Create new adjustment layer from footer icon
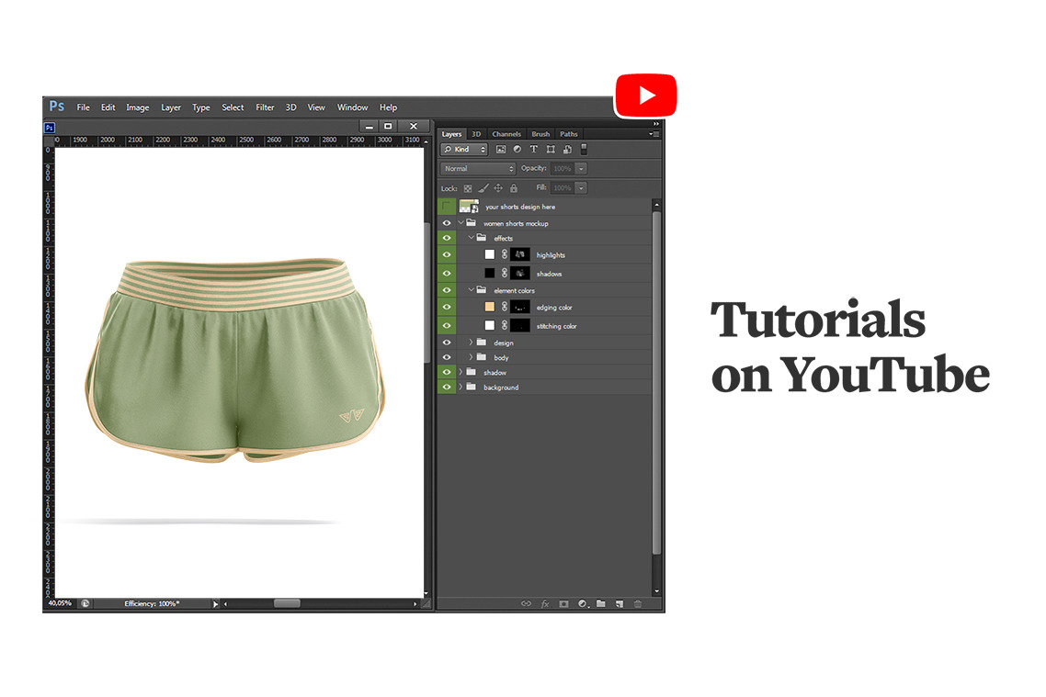Viewport: 1046px width, 697px height. [582, 604]
